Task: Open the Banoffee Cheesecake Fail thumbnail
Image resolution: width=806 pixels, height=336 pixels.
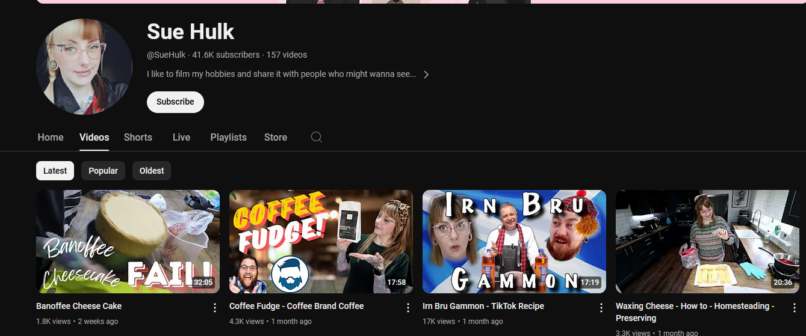Action: 128,242
